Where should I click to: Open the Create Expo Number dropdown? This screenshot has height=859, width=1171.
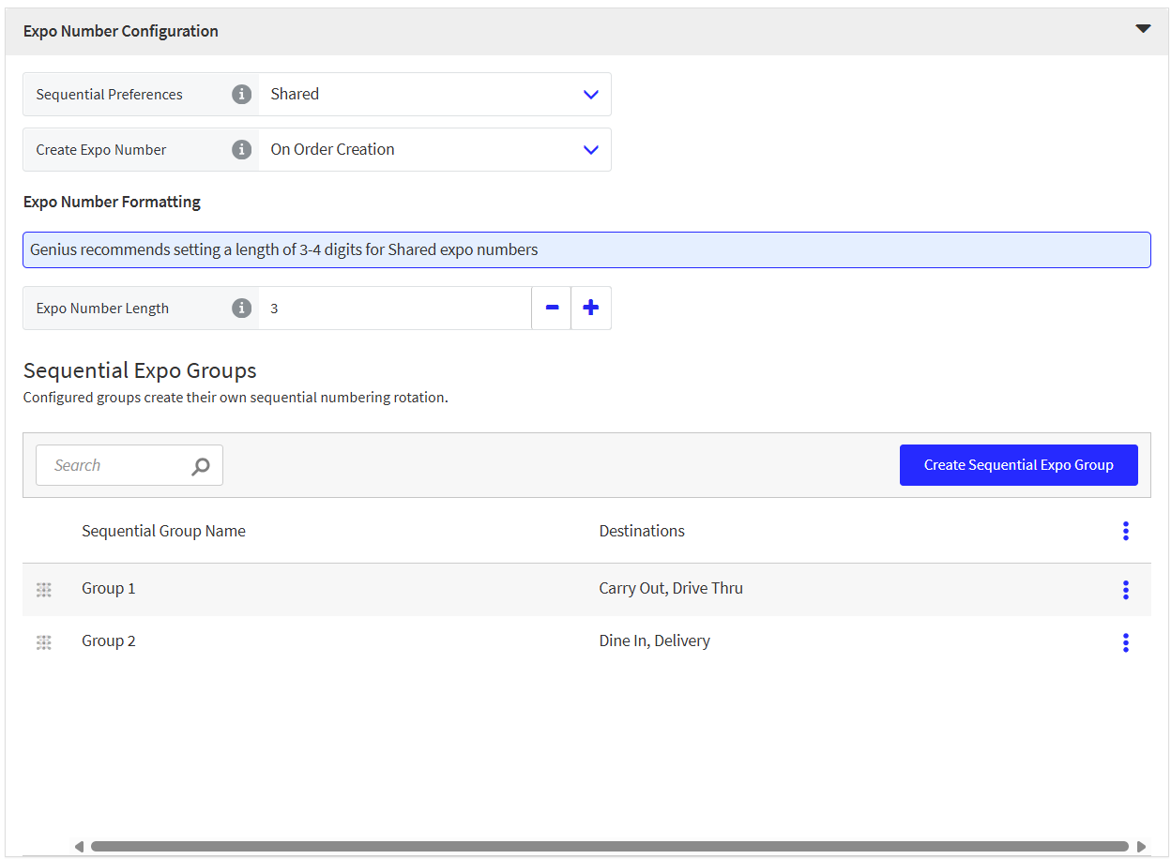pos(434,150)
